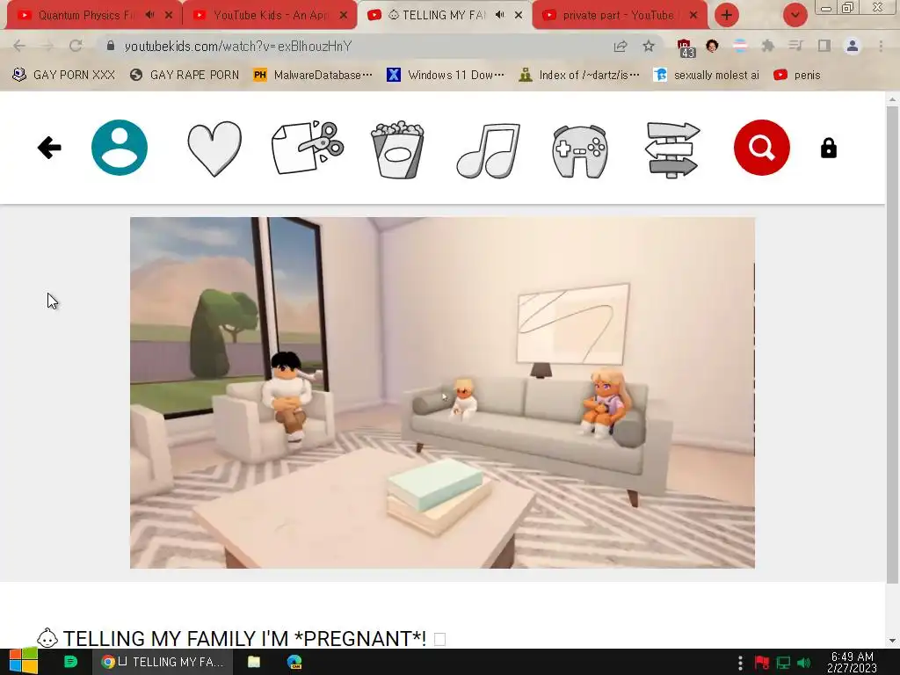The width and height of the screenshot is (900, 675).
Task: Click the red flag tray icon
Action: pos(762,663)
